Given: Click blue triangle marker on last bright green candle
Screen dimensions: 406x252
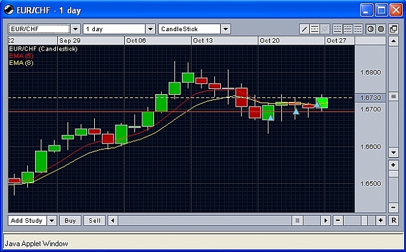Looking at the screenshot, I should click(x=318, y=105).
